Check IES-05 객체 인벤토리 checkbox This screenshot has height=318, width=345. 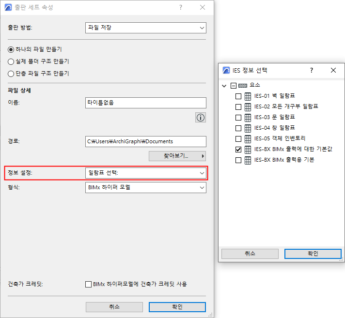click(x=238, y=139)
